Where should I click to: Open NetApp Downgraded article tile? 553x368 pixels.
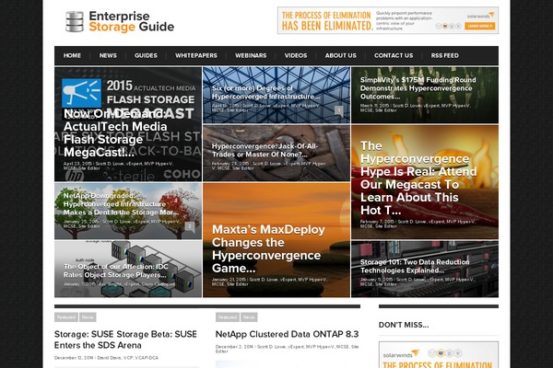tap(128, 211)
